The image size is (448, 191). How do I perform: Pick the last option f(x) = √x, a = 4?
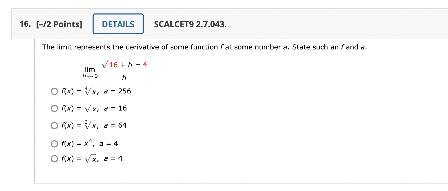coord(54,159)
